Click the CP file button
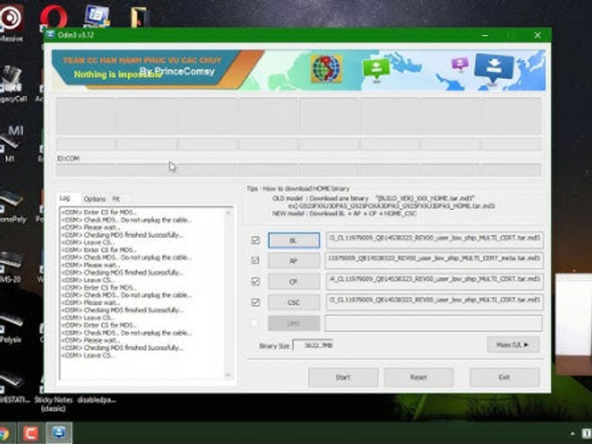Viewport: 592px width, 444px height. click(293, 281)
